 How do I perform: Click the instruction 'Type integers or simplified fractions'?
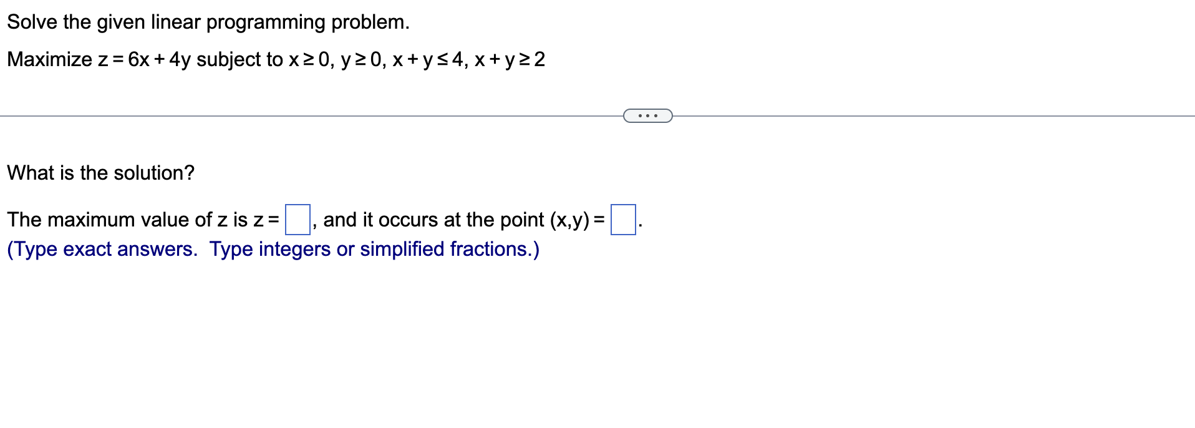pos(374,249)
